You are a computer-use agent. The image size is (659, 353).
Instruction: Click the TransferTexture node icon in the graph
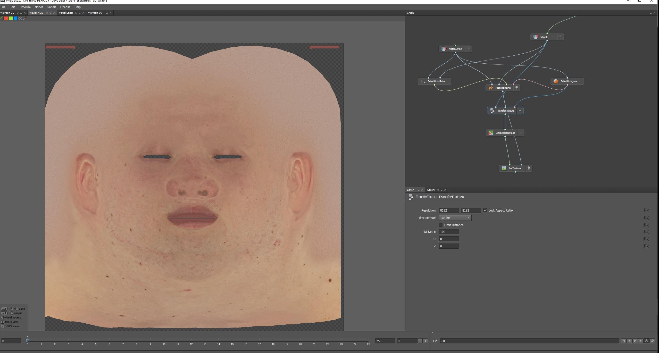tap(493, 111)
